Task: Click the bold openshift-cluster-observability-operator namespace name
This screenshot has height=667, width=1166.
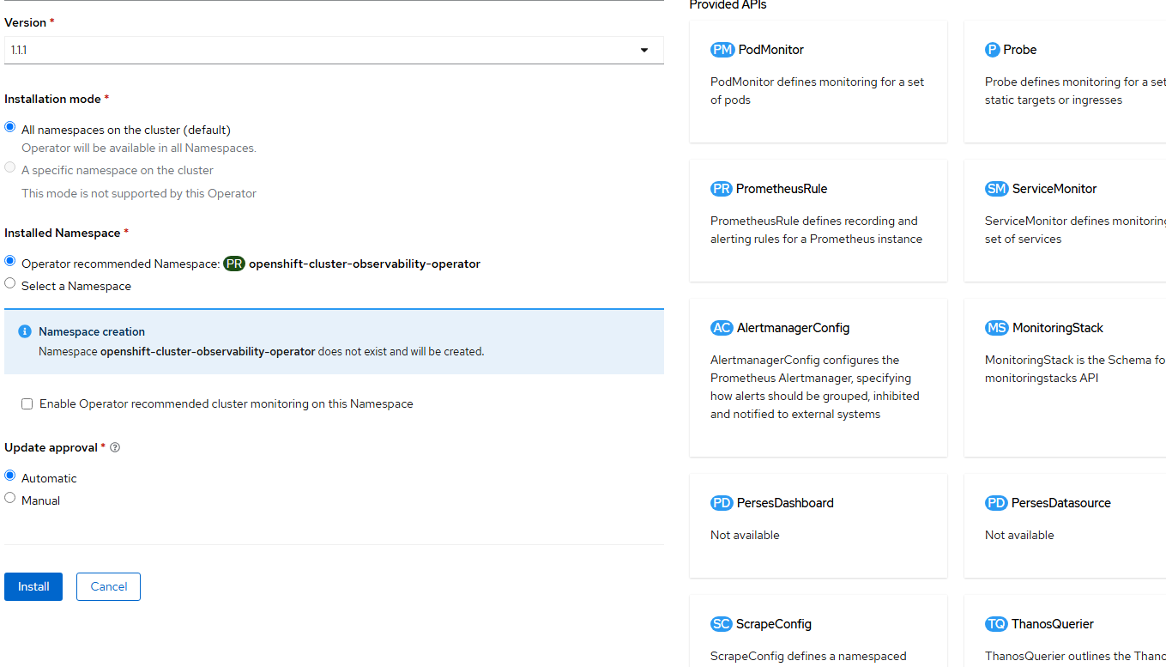Action: point(365,264)
